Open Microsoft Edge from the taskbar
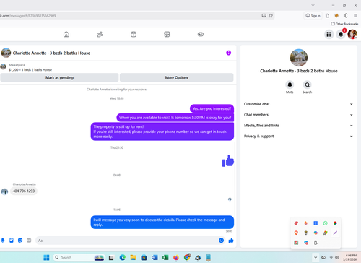 point(123,258)
